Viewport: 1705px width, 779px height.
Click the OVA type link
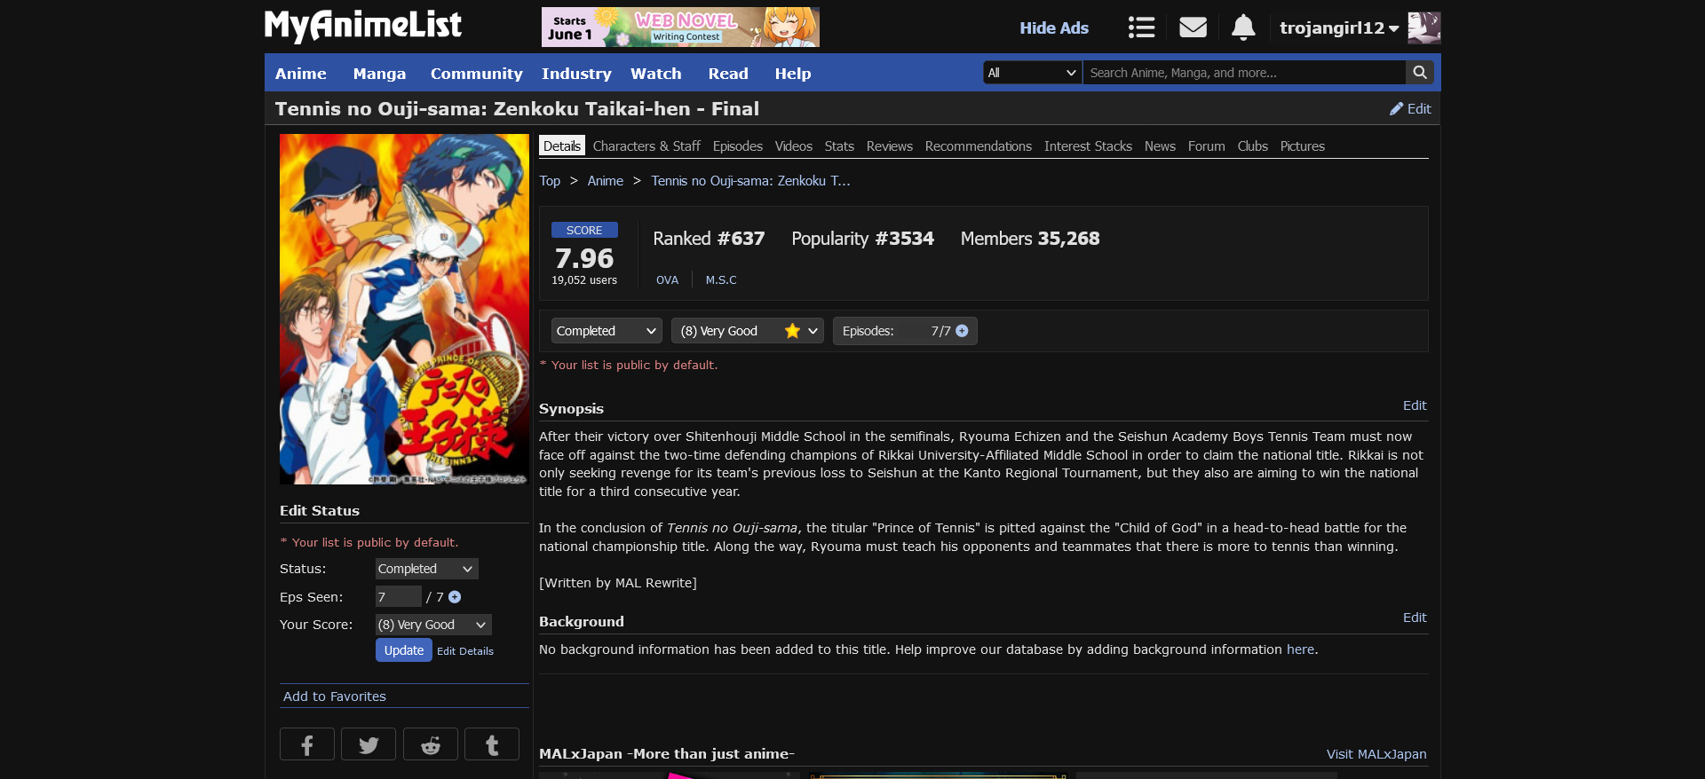pos(667,280)
